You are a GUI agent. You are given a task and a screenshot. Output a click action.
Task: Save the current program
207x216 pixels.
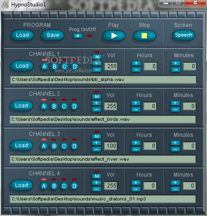point(53,35)
